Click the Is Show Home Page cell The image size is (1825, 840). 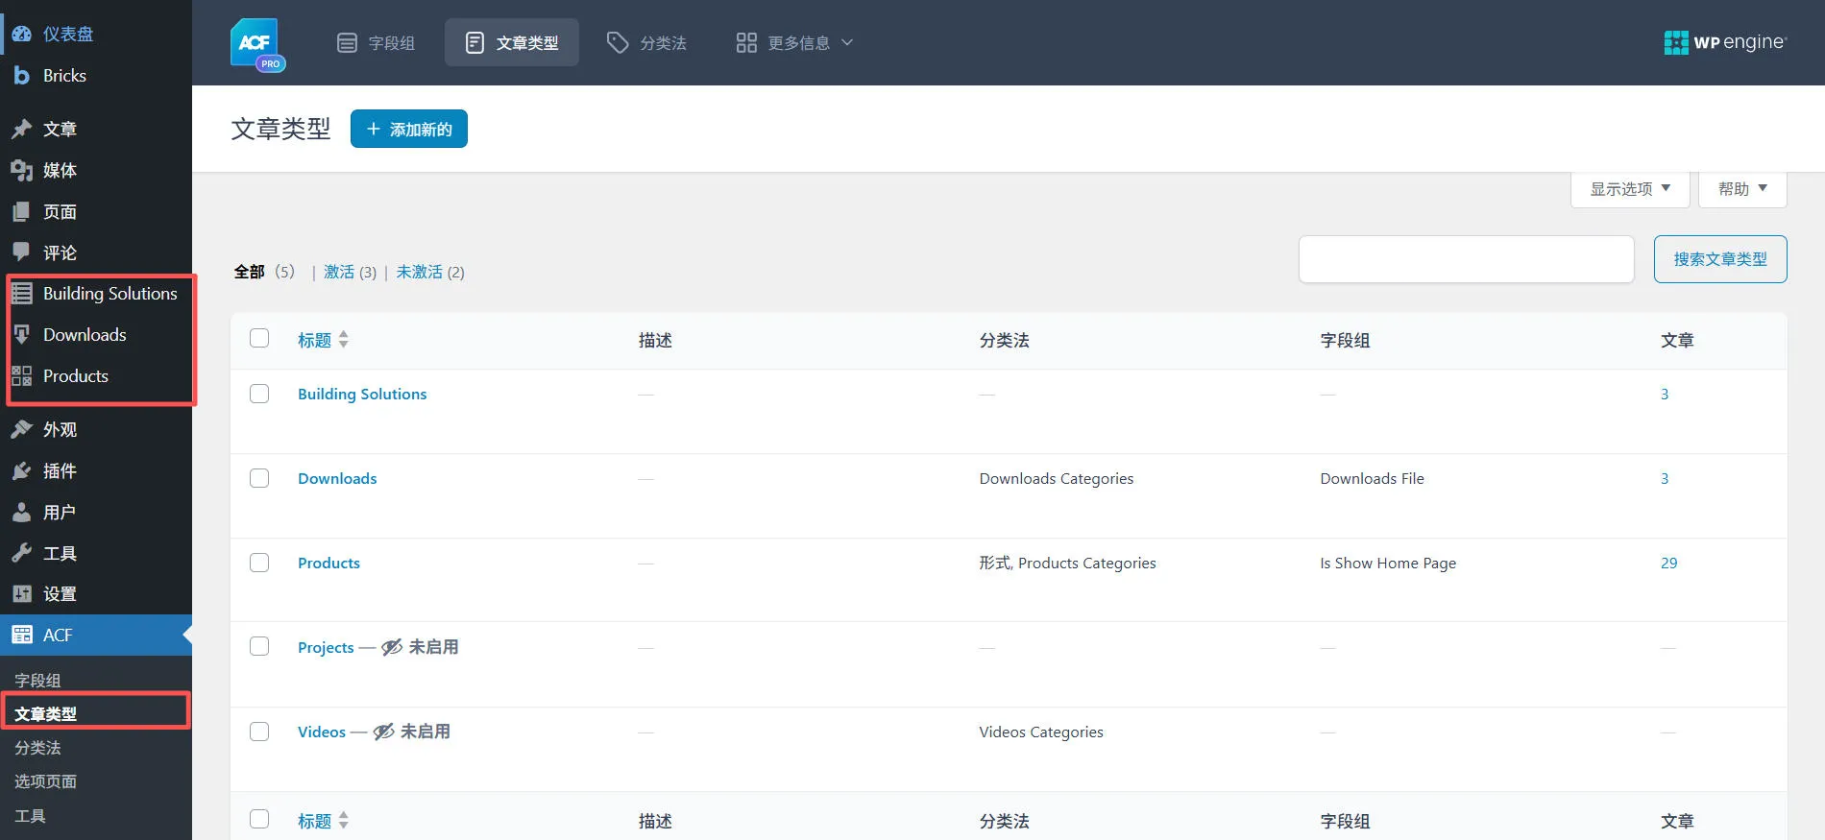click(1388, 563)
